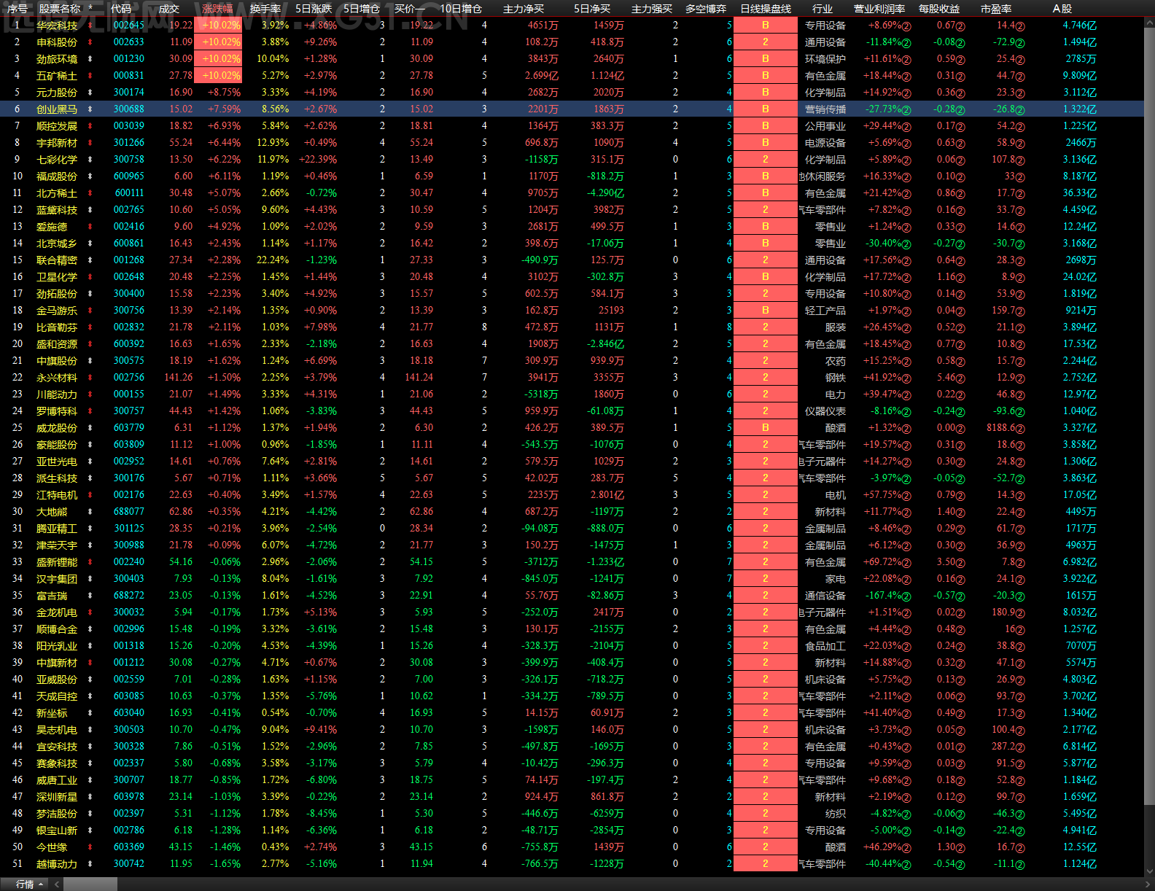Click the 买价一 column header
1155x891 pixels.
click(410, 9)
